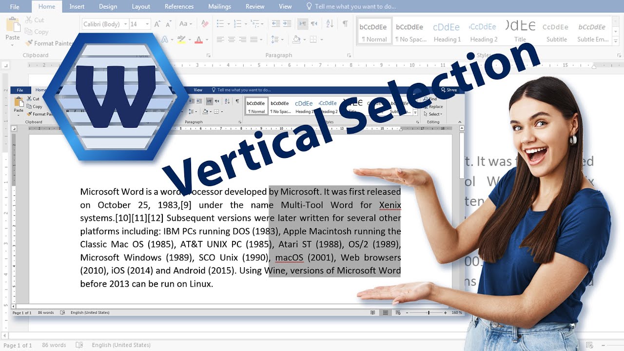Click Tell me what you want box, background window
This screenshot has height=351, width=624.
[x=351, y=7]
